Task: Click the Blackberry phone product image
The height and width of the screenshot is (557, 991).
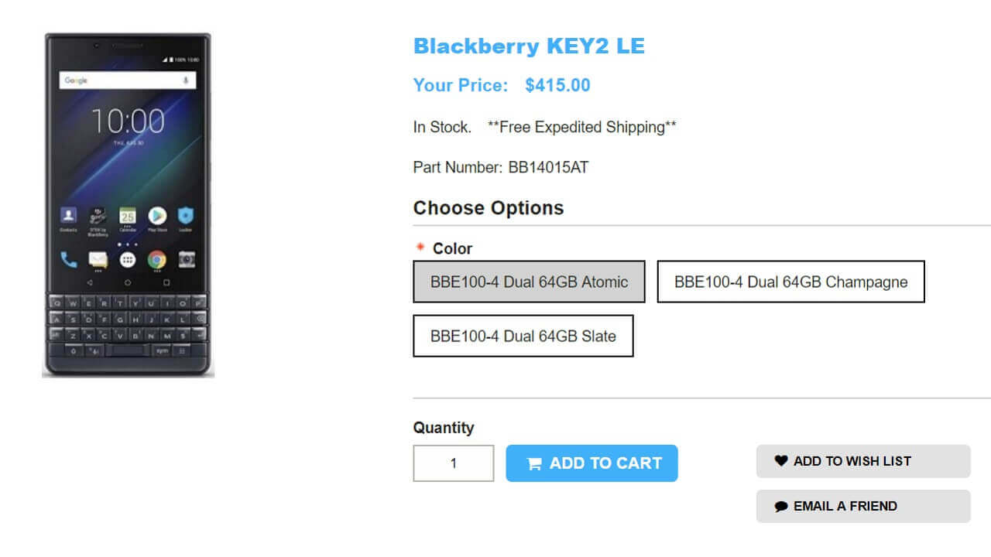Action: pyautogui.click(x=128, y=205)
